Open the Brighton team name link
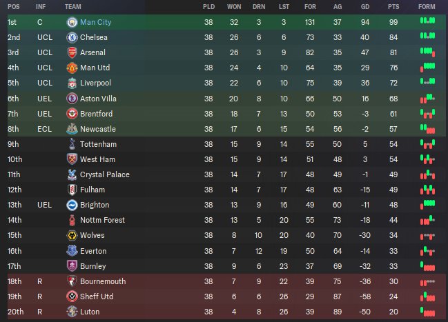448x322 pixels. pyautogui.click(x=95, y=205)
